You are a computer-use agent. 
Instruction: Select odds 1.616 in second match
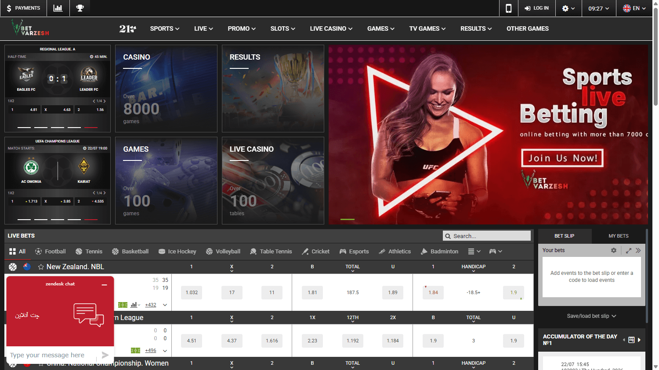(272, 341)
